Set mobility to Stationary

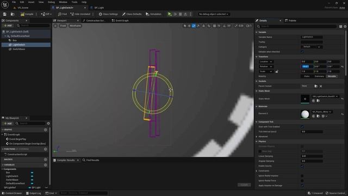pyautogui.click(x=319, y=76)
